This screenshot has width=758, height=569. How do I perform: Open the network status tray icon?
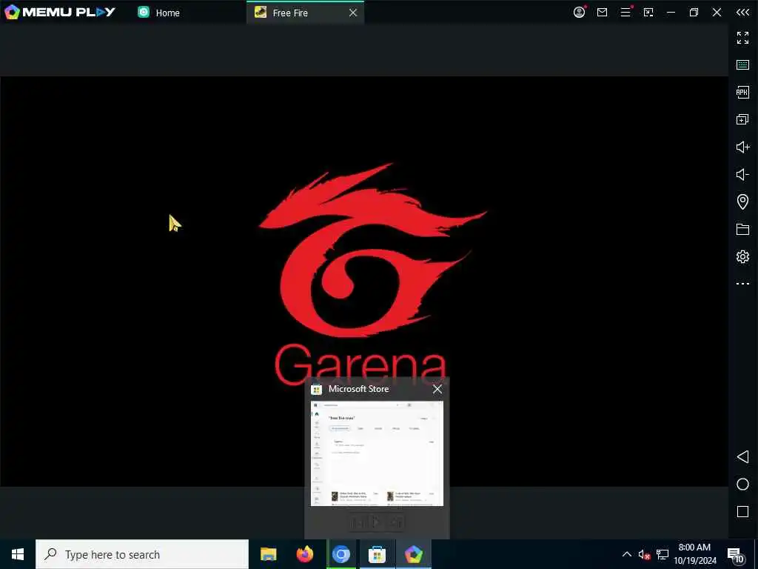coord(663,554)
